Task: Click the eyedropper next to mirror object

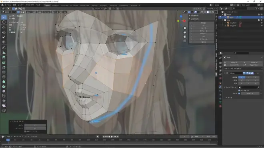Action: coord(258,87)
